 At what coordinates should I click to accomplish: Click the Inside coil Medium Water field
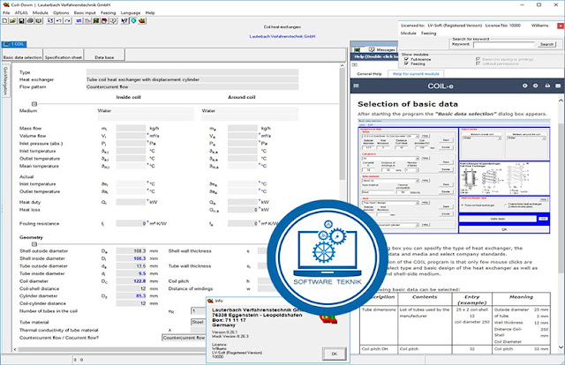click(x=145, y=111)
